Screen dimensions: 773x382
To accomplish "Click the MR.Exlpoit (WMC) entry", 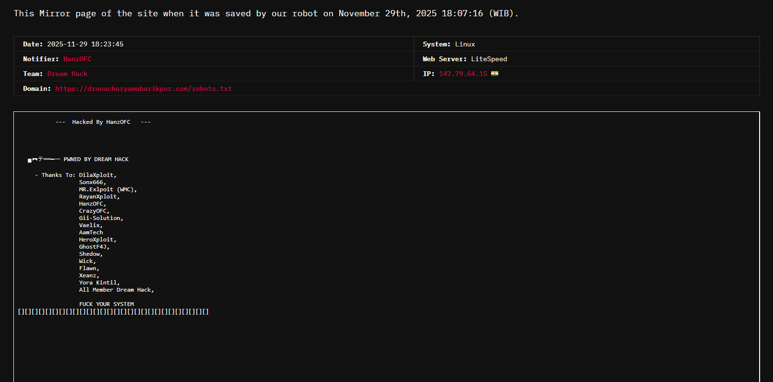I will point(107,189).
